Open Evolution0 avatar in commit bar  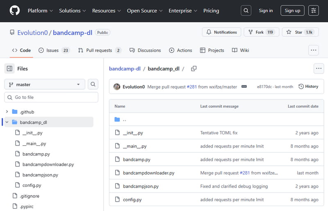[x=117, y=86]
